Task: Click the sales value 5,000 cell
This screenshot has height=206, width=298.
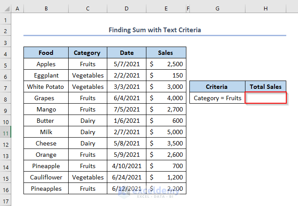Action: [x=166, y=132]
